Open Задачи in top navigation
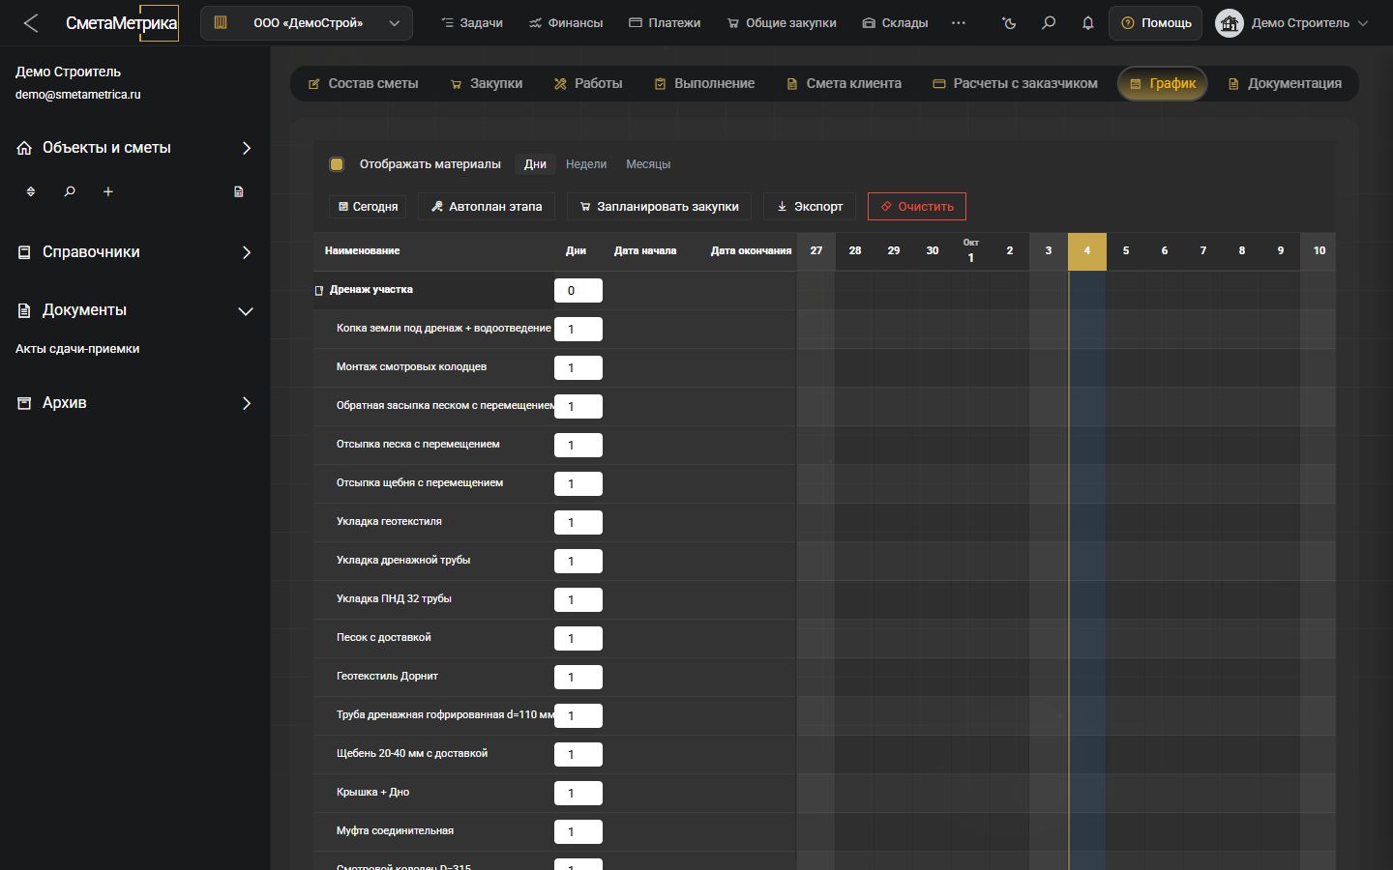The image size is (1393, 870). 472,23
